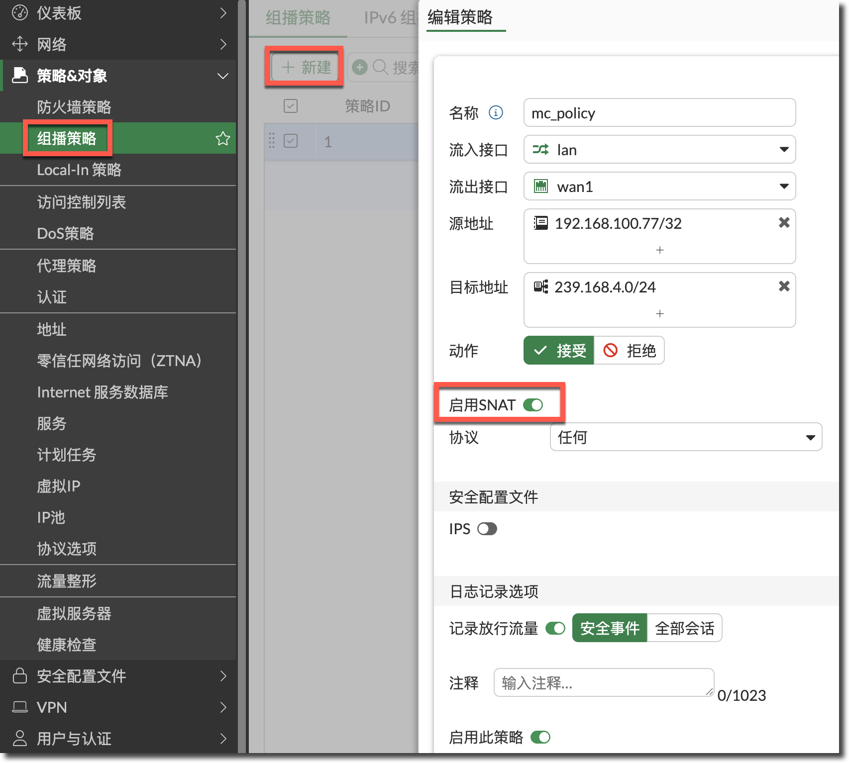Viewport: 849px width, 763px height.
Task: Click the 注释 comment input field
Action: pos(603,682)
